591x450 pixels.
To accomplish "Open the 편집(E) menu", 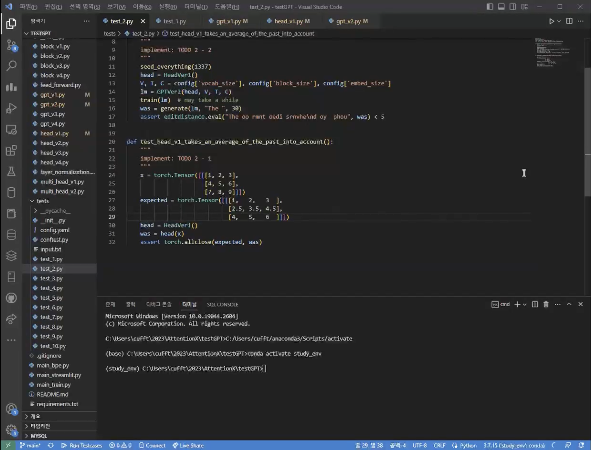I will [53, 7].
